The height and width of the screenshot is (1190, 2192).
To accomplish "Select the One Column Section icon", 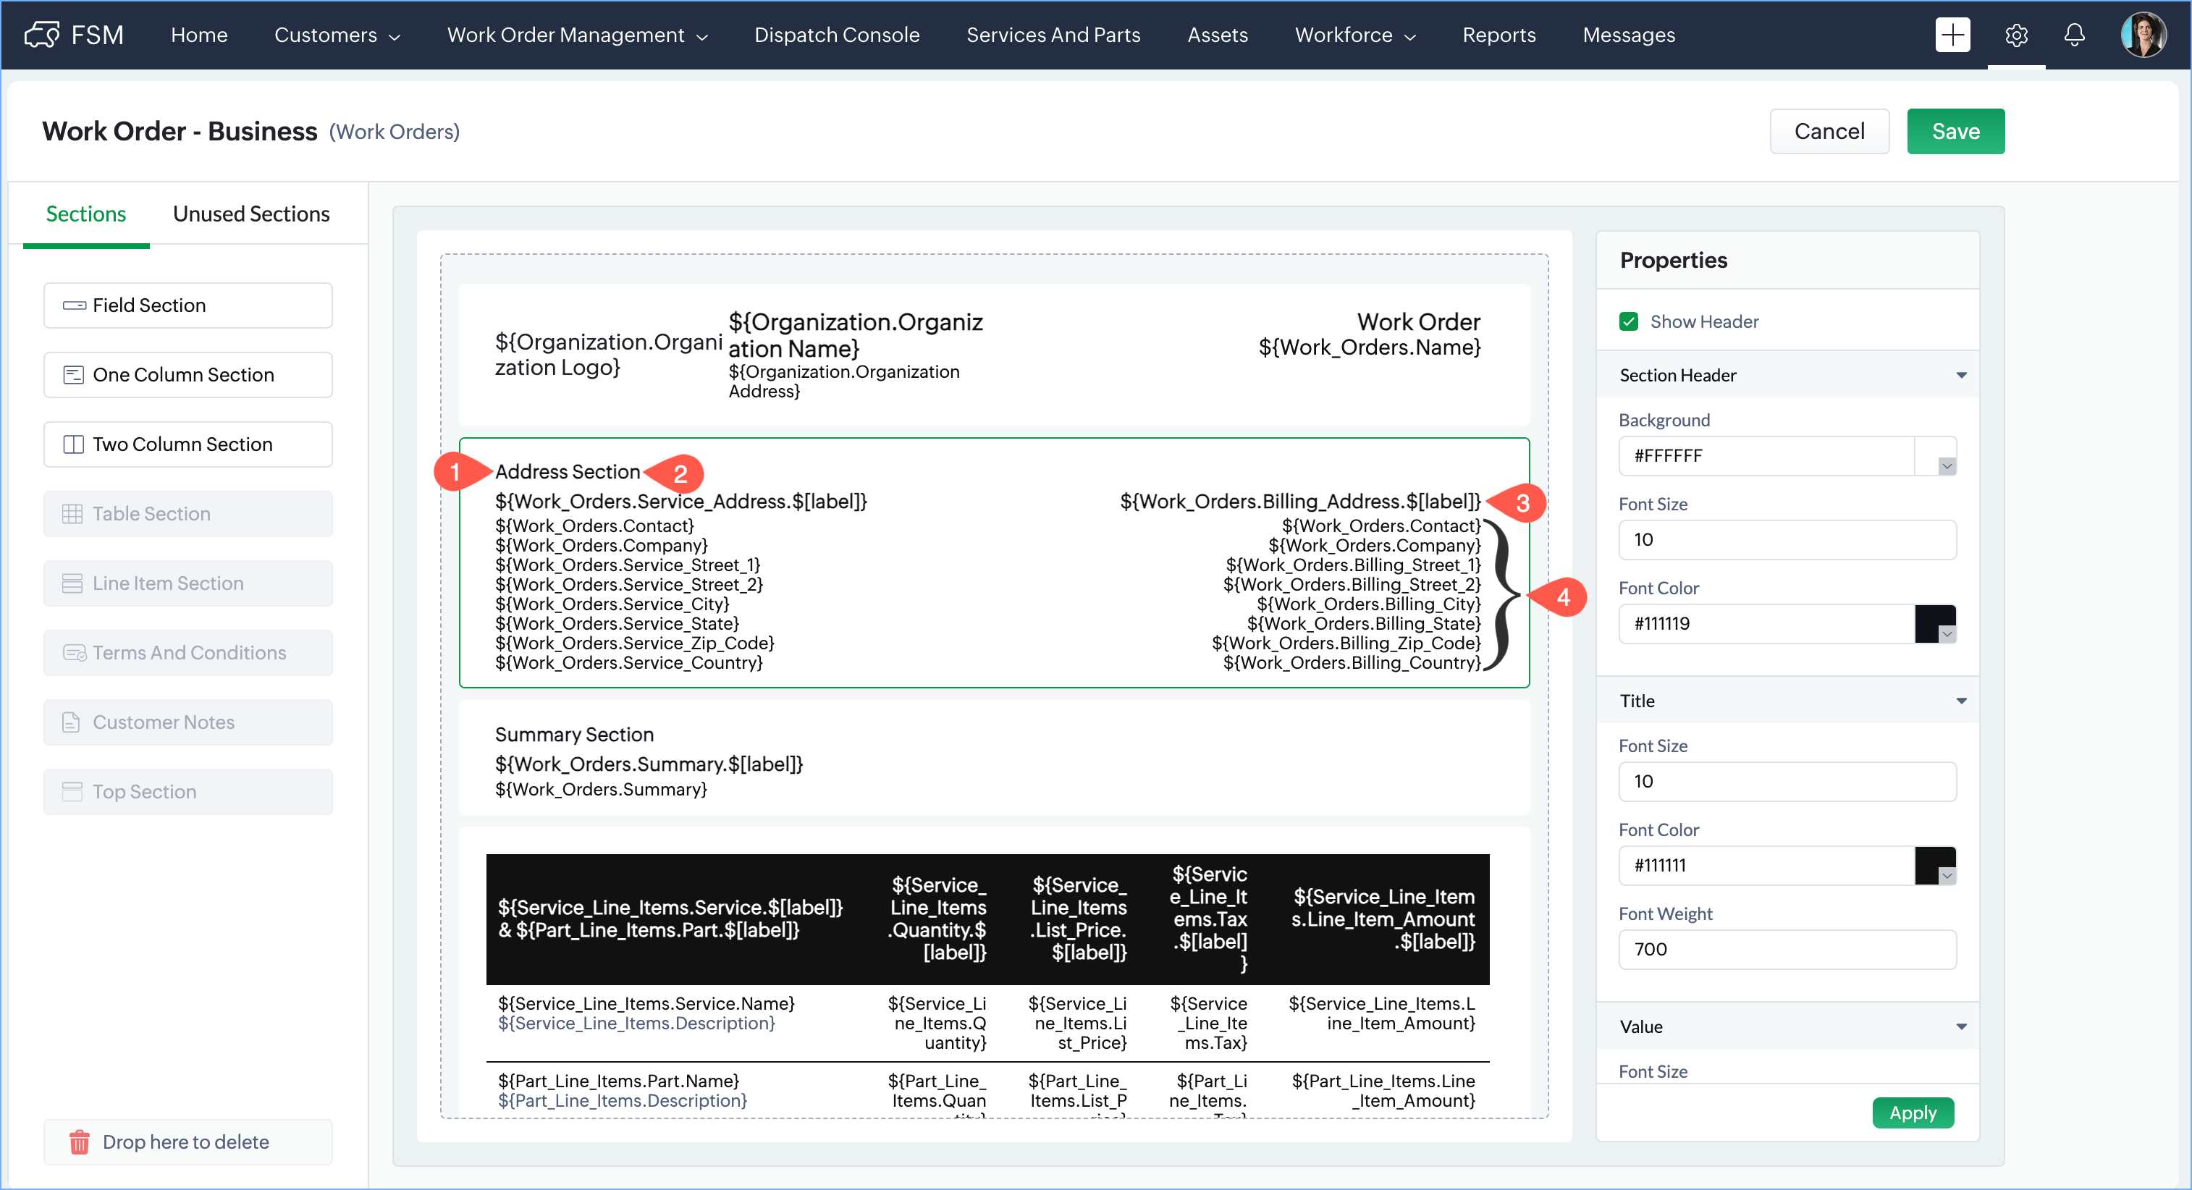I will click(x=74, y=375).
